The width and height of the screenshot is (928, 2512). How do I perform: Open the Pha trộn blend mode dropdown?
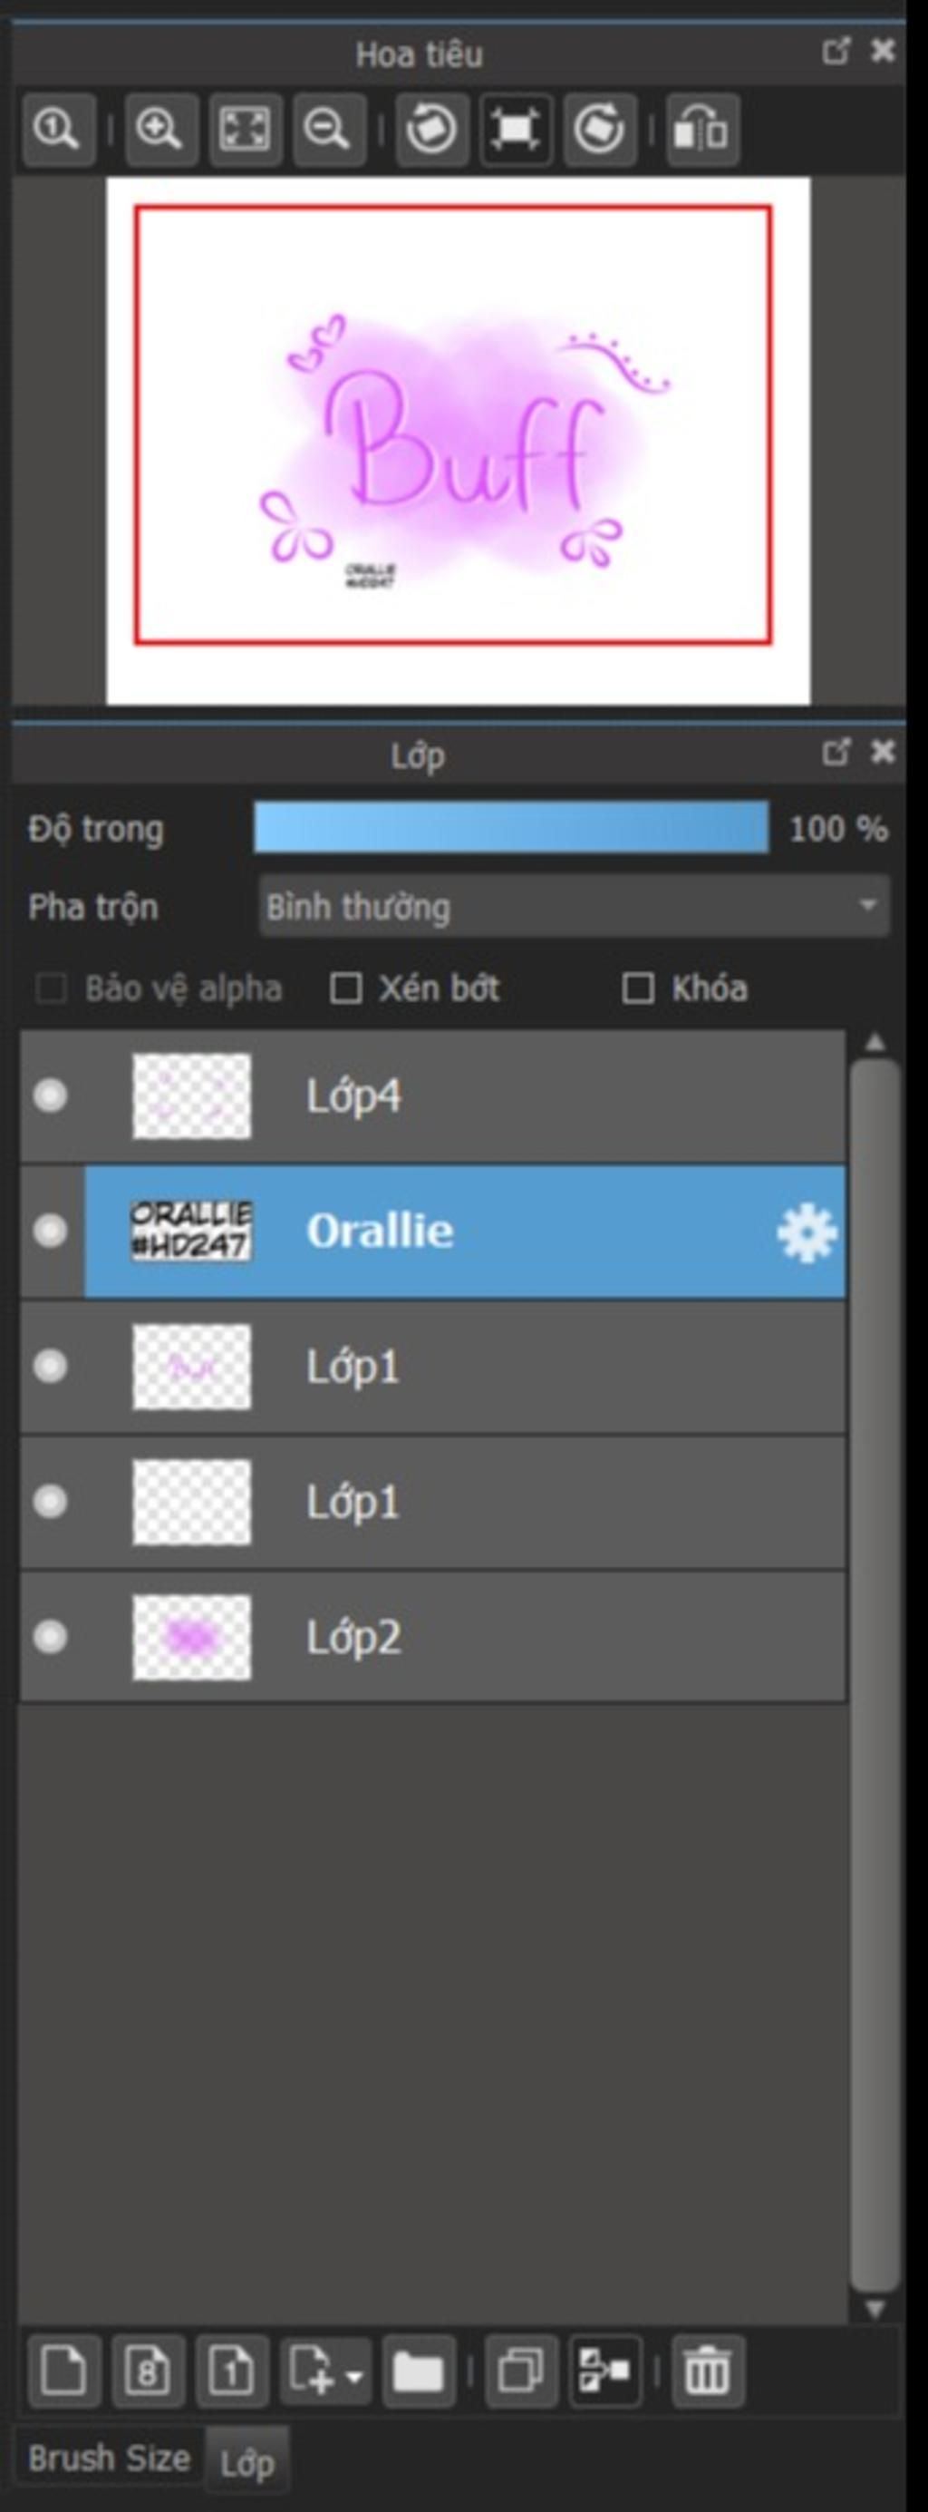tap(573, 907)
